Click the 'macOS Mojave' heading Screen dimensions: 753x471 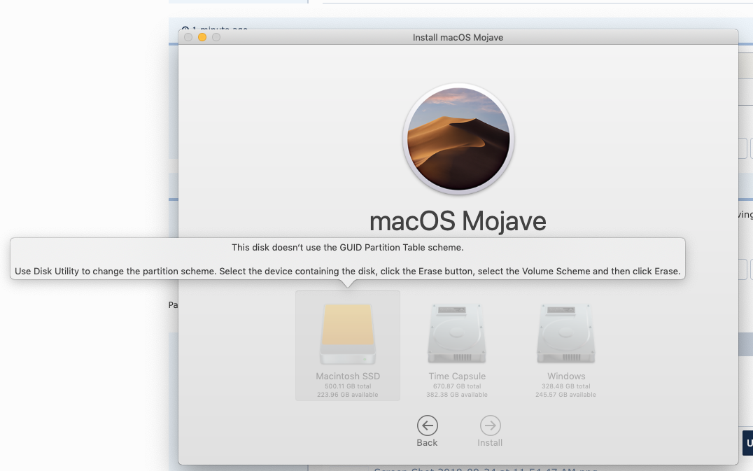[x=458, y=221]
